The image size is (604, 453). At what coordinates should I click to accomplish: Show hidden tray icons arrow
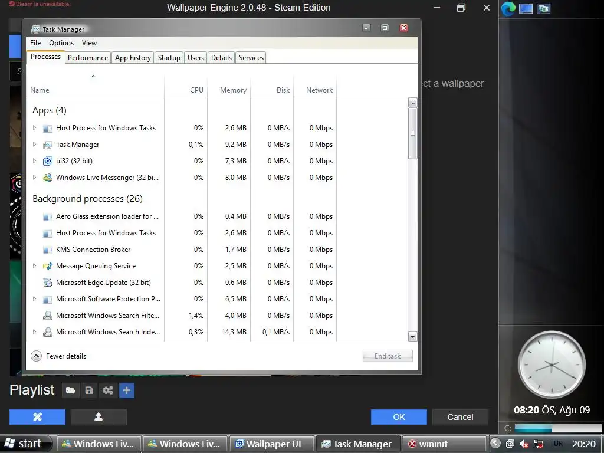495,443
